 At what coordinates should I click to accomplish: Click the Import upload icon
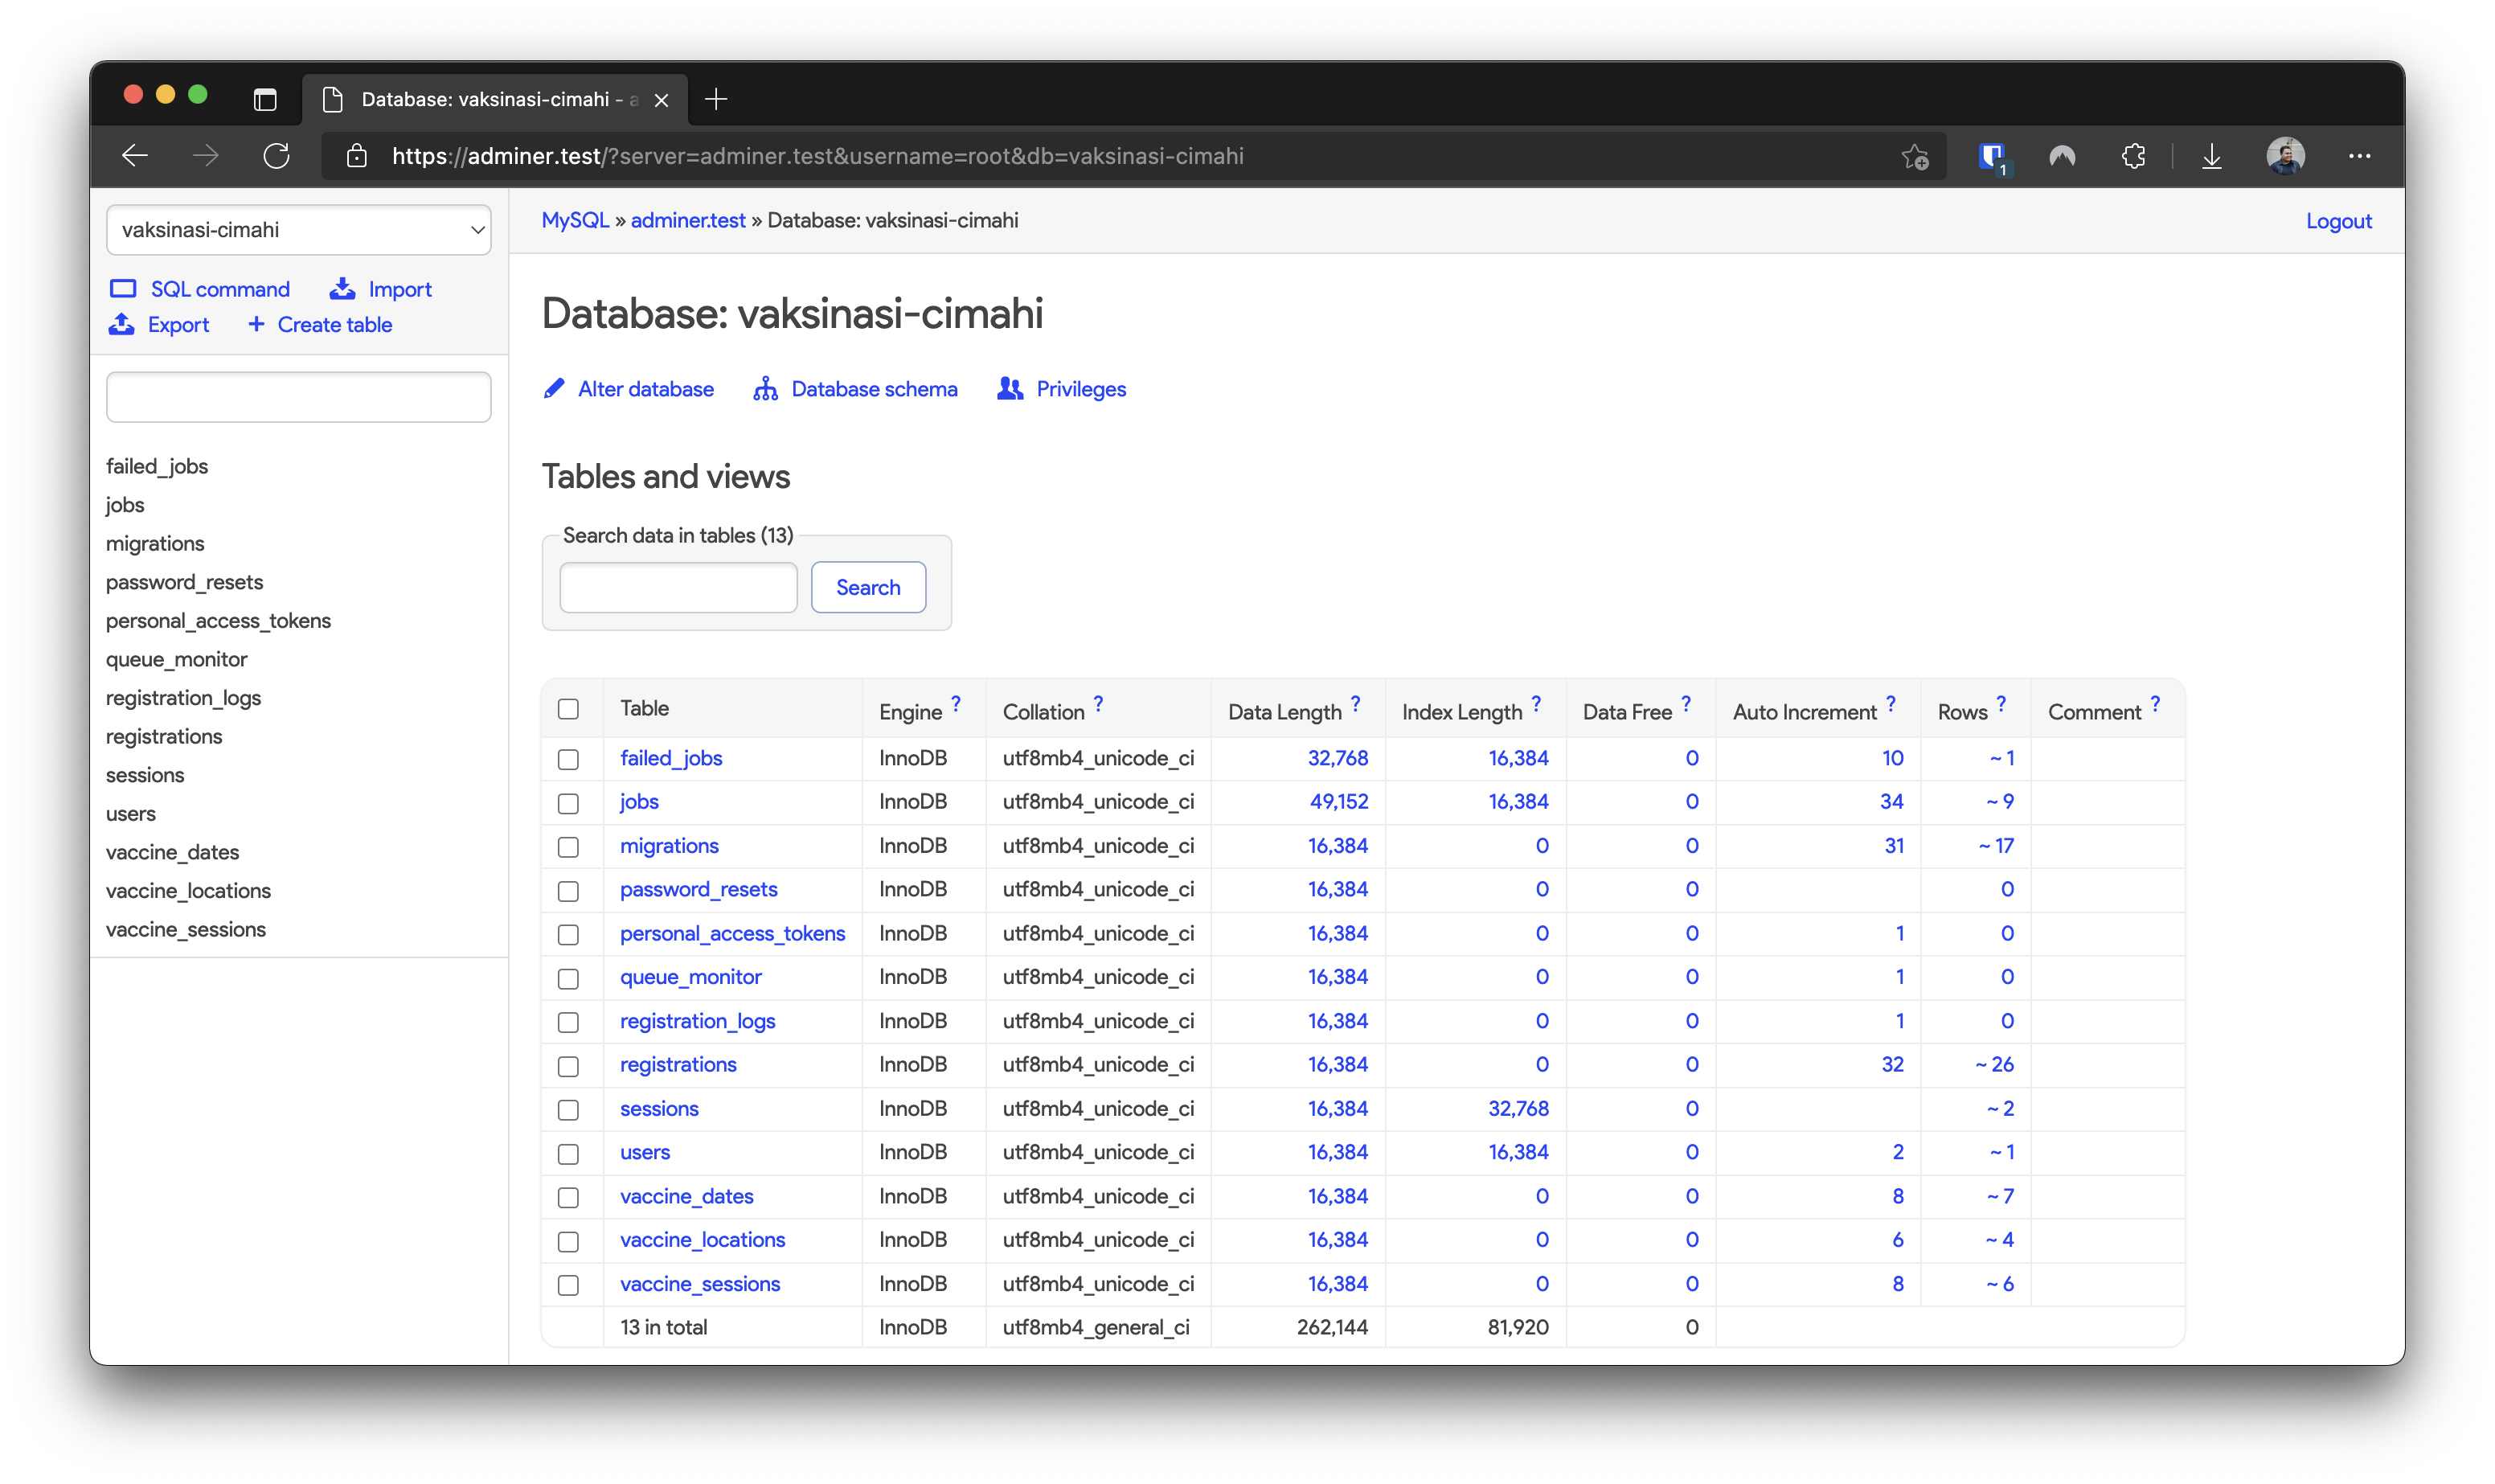pos(343,289)
